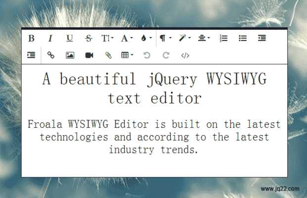Open the insert table dropdown

(127, 55)
